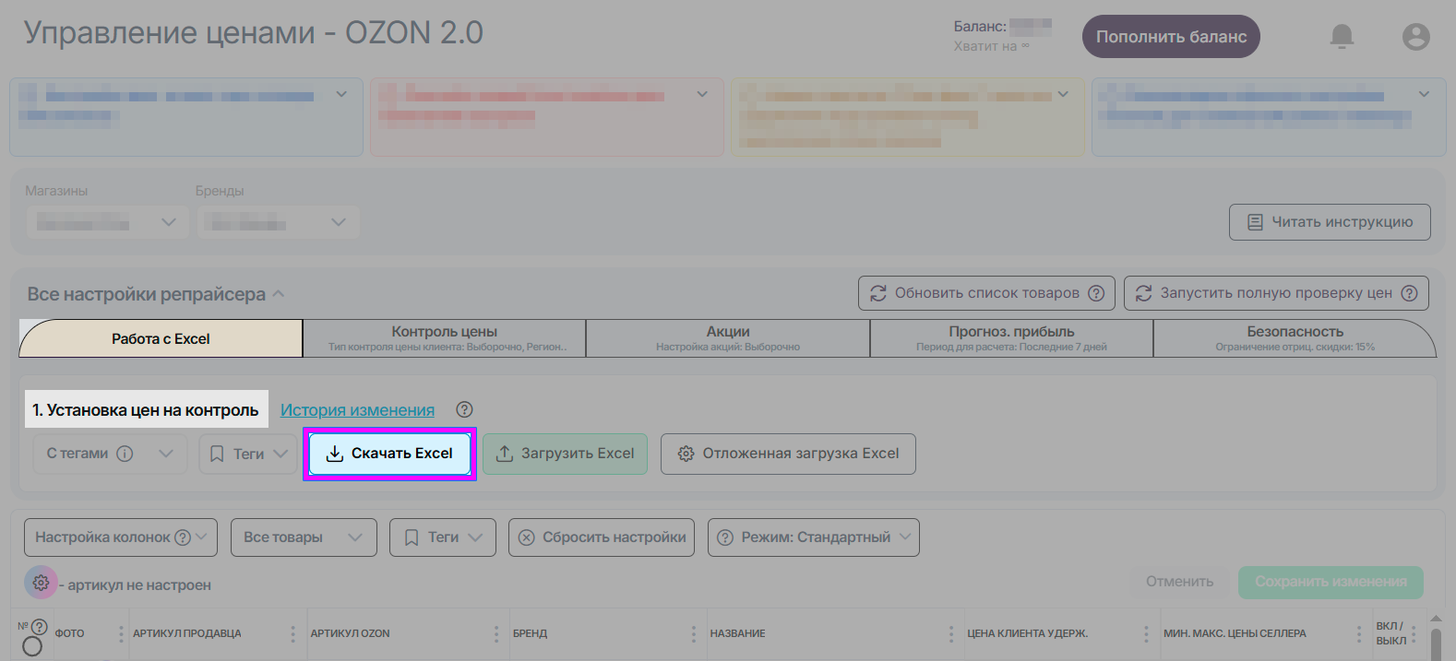1456x661 pixels.
Task: Open the Бренды dropdown
Action: (278, 222)
